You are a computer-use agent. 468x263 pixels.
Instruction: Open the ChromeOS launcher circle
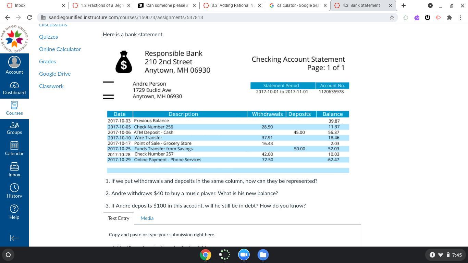pyautogui.click(x=8, y=255)
